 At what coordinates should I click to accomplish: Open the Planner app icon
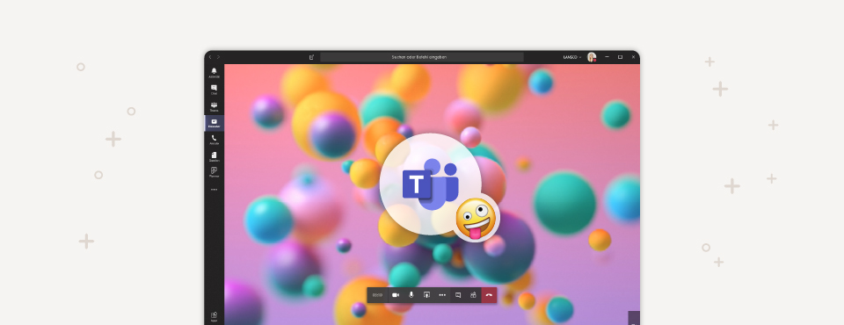(215, 172)
